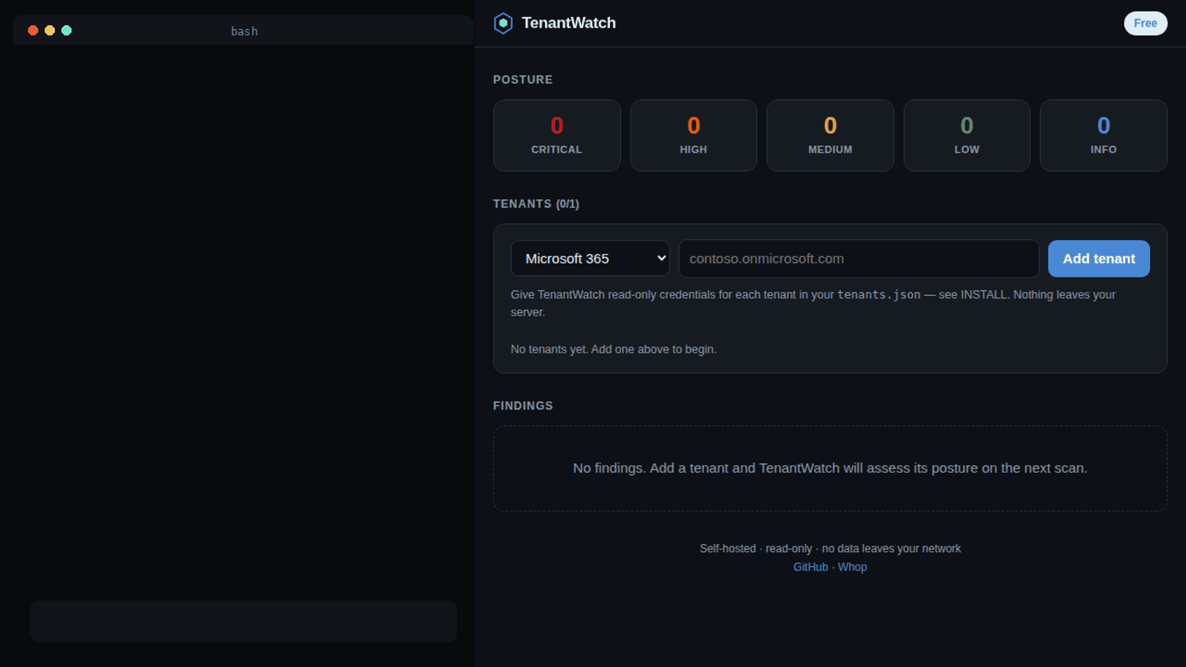Click the tenants.json filename in the hint
Image resolution: width=1186 pixels, height=667 pixels.
[x=878, y=295]
